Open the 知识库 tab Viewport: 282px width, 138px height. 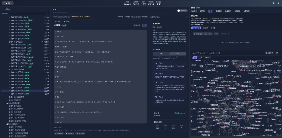click(210, 11)
